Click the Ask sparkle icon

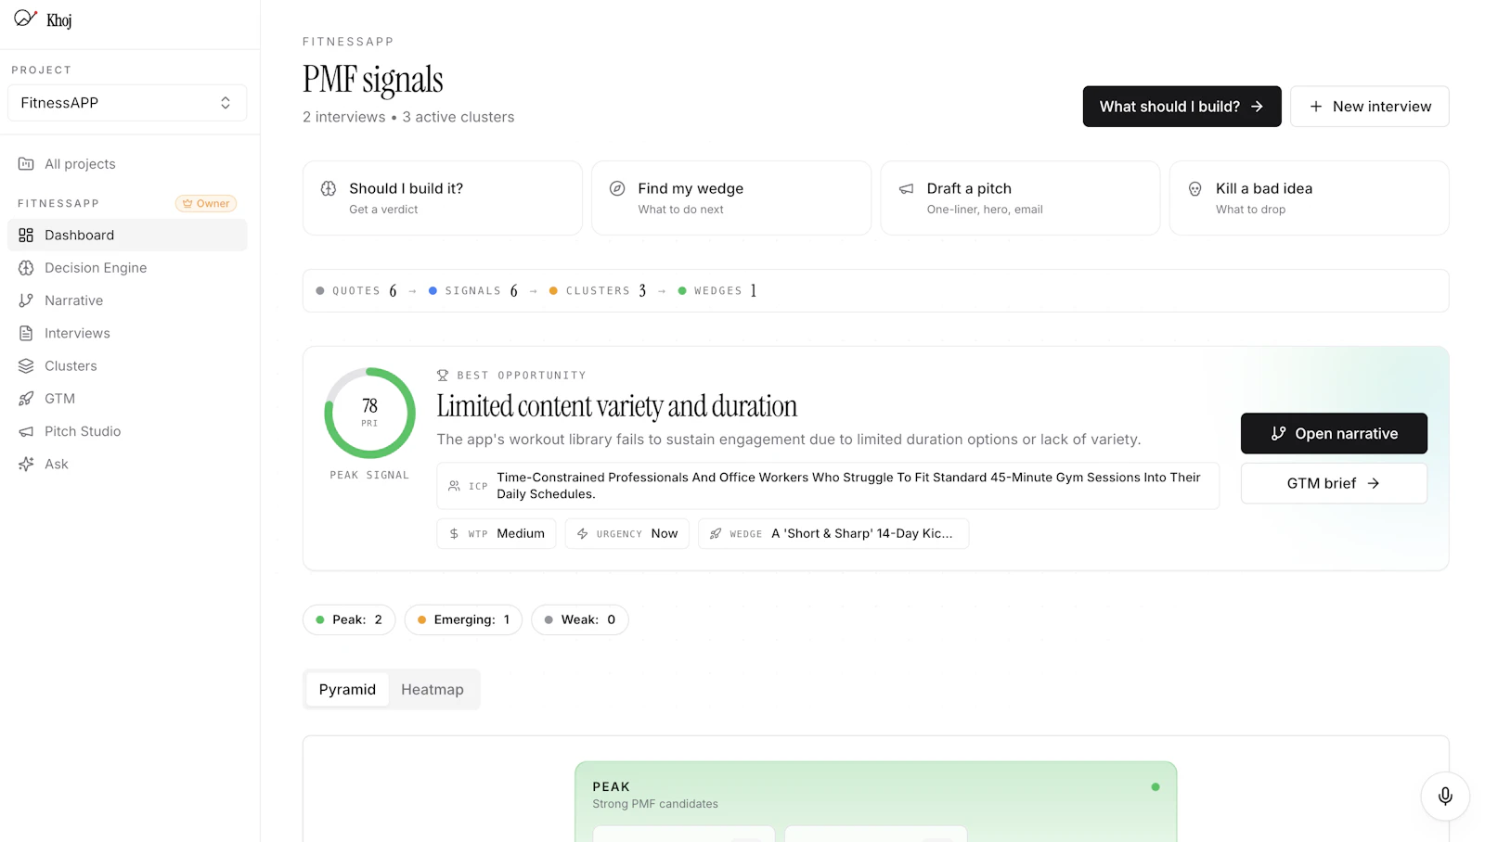click(26, 464)
